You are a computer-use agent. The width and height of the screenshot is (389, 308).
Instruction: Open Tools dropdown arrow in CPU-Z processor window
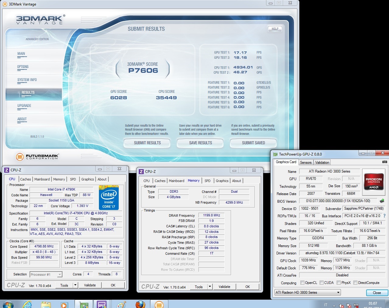coord(75,285)
